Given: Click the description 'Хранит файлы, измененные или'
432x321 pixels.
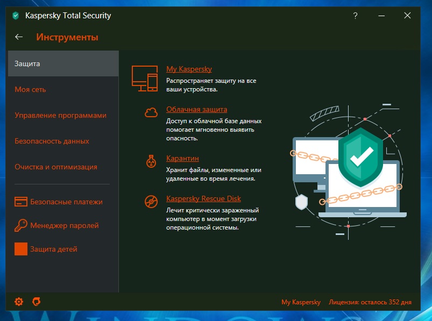Looking at the screenshot, I should (214, 170).
